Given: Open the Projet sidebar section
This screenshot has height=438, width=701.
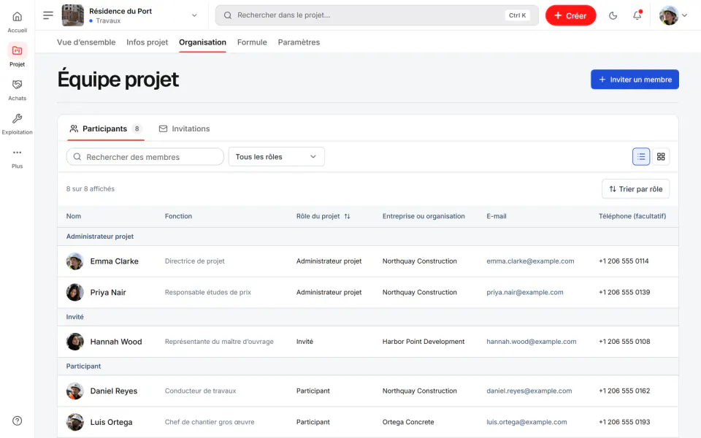Looking at the screenshot, I should (x=17, y=55).
